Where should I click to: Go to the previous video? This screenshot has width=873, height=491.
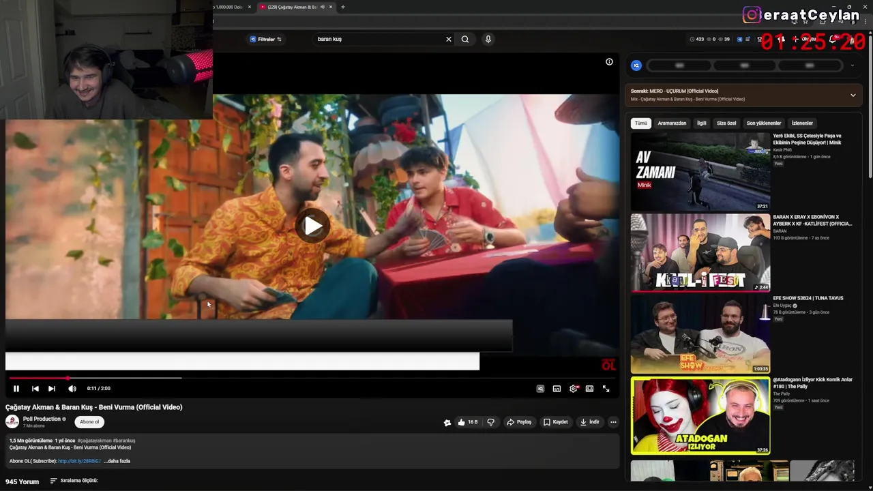(35, 389)
